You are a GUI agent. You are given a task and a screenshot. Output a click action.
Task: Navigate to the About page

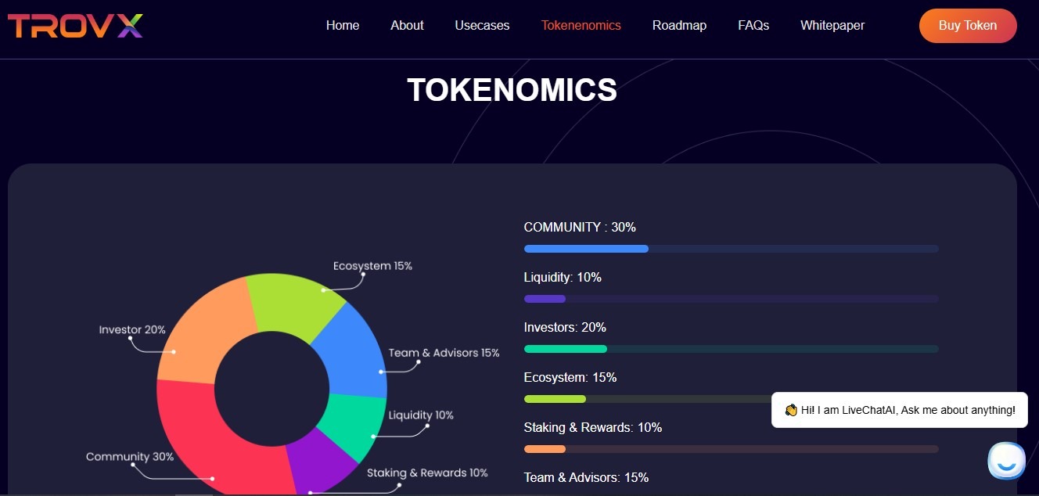(x=406, y=25)
